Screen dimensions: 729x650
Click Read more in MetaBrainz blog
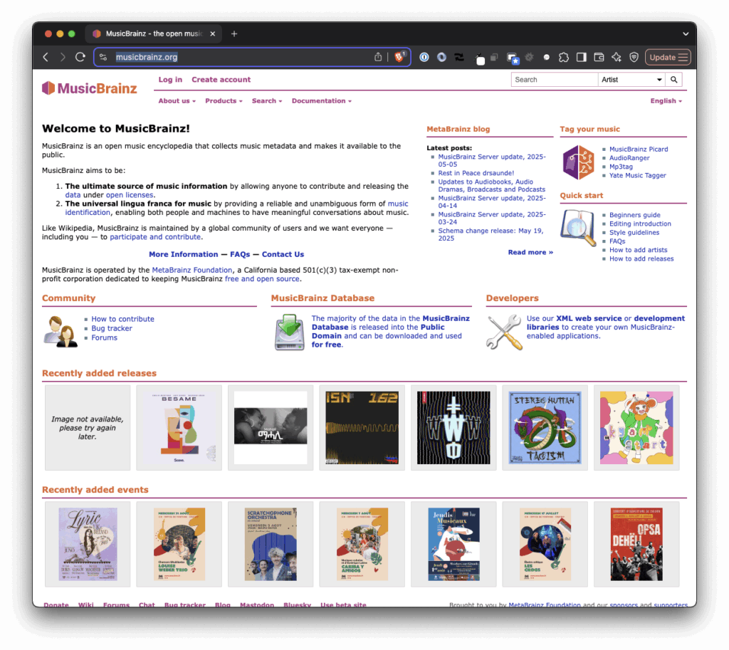(x=530, y=252)
